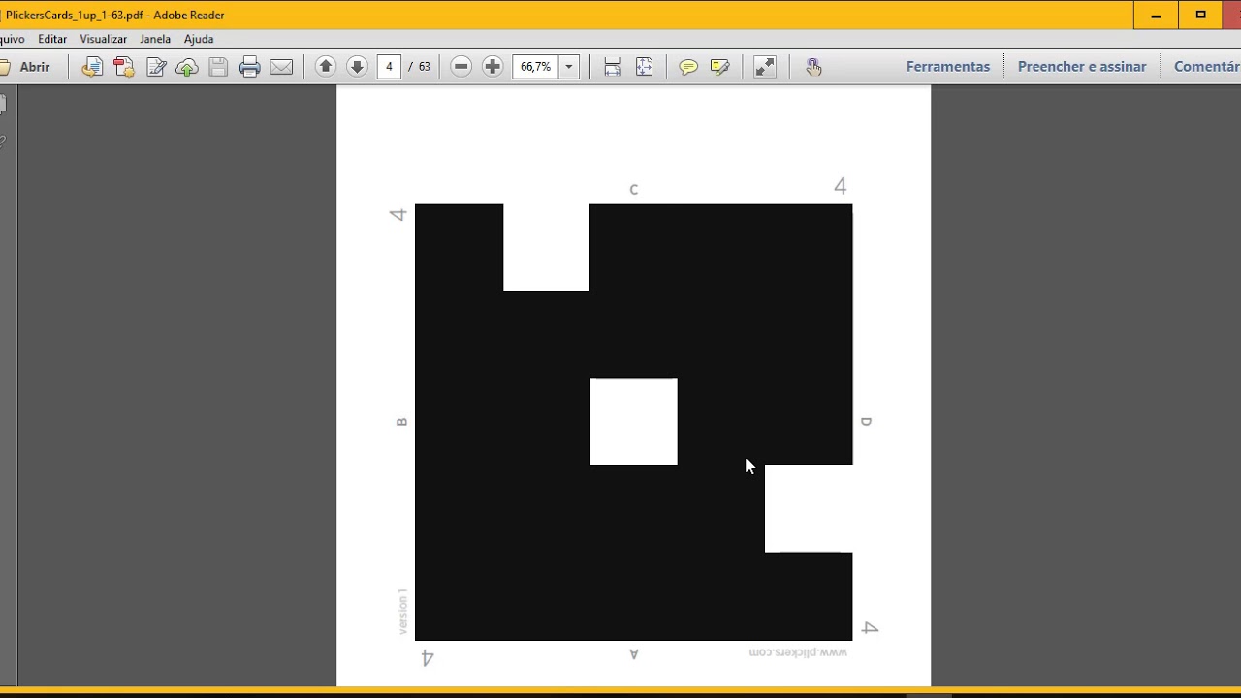1241x698 pixels.
Task: Open the Janela menu
Action: tap(155, 39)
